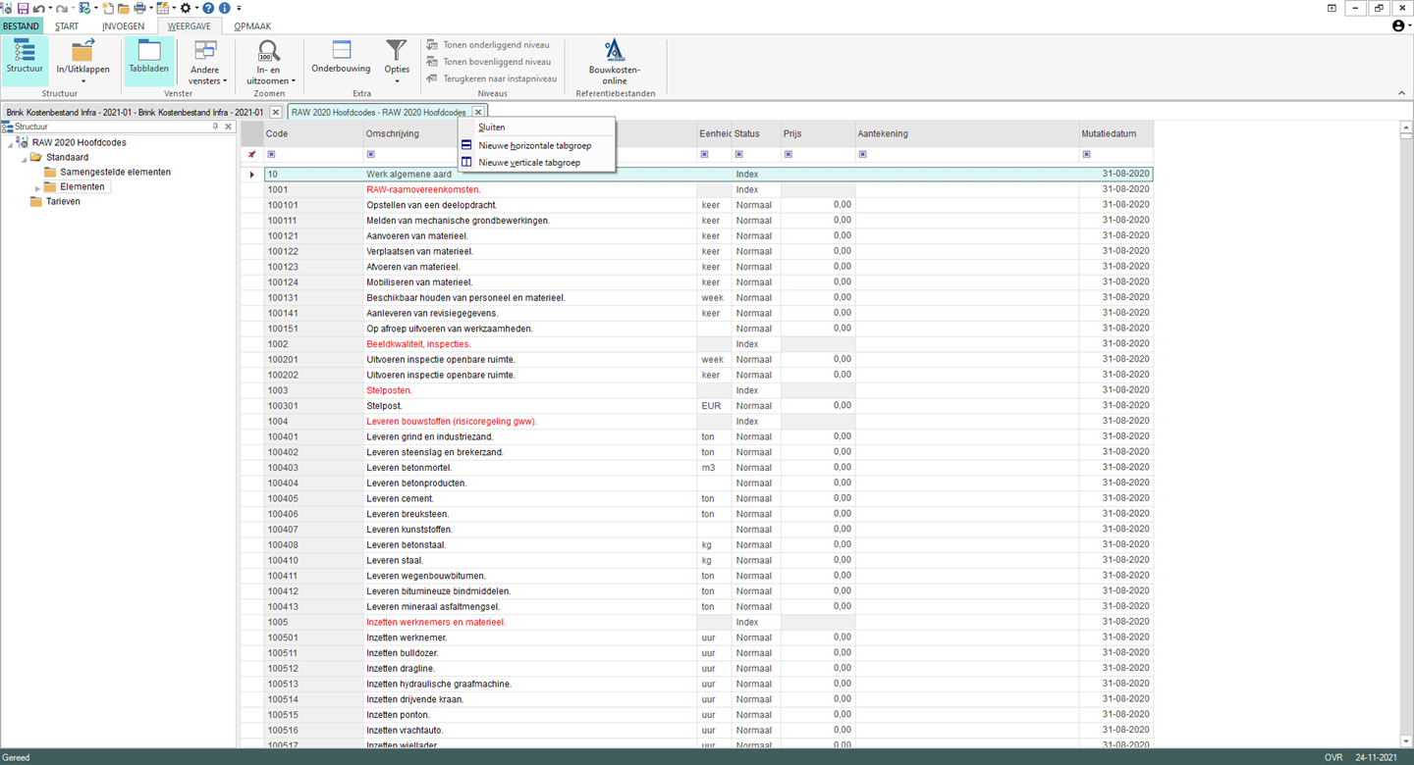Open the In- en uitzoomen zoom dropdown
This screenshot has width=1414, height=765.
pos(269,61)
